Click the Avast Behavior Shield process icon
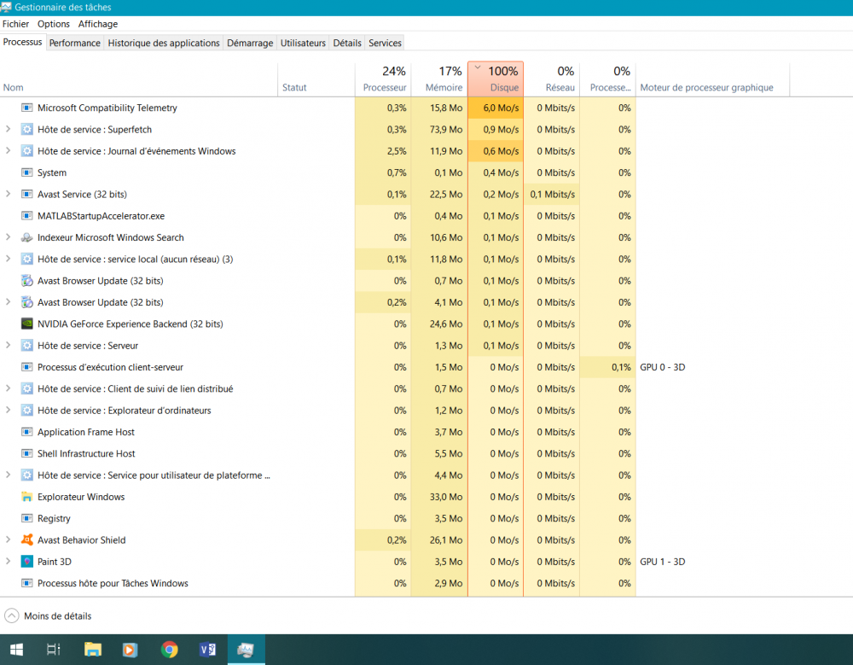853x665 pixels. (26, 540)
